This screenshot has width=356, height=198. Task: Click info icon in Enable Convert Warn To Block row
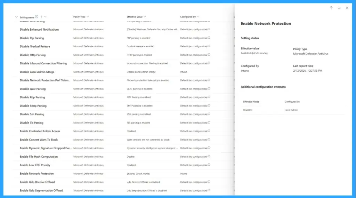pos(209,139)
